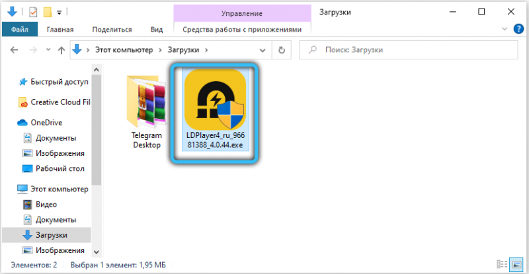
Task: Select Этот компьютер in navigation pane
Action: [x=53, y=189]
